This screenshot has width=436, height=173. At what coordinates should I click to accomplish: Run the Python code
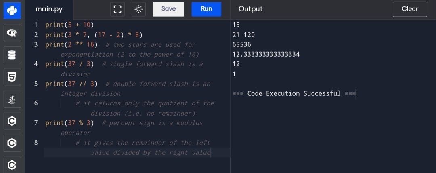coord(206,9)
